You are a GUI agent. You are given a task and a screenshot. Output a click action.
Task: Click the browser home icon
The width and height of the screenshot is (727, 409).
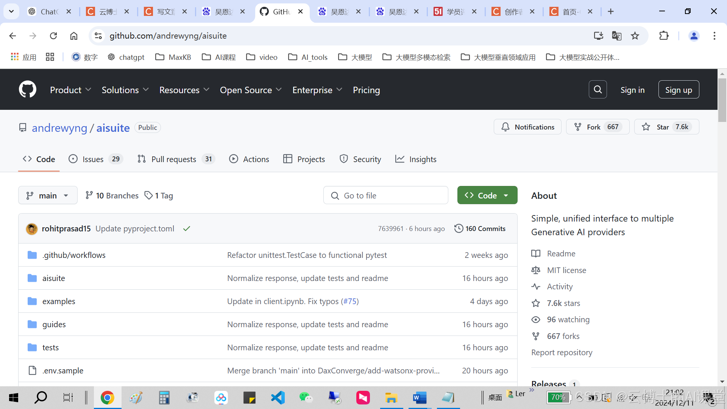coord(74,36)
